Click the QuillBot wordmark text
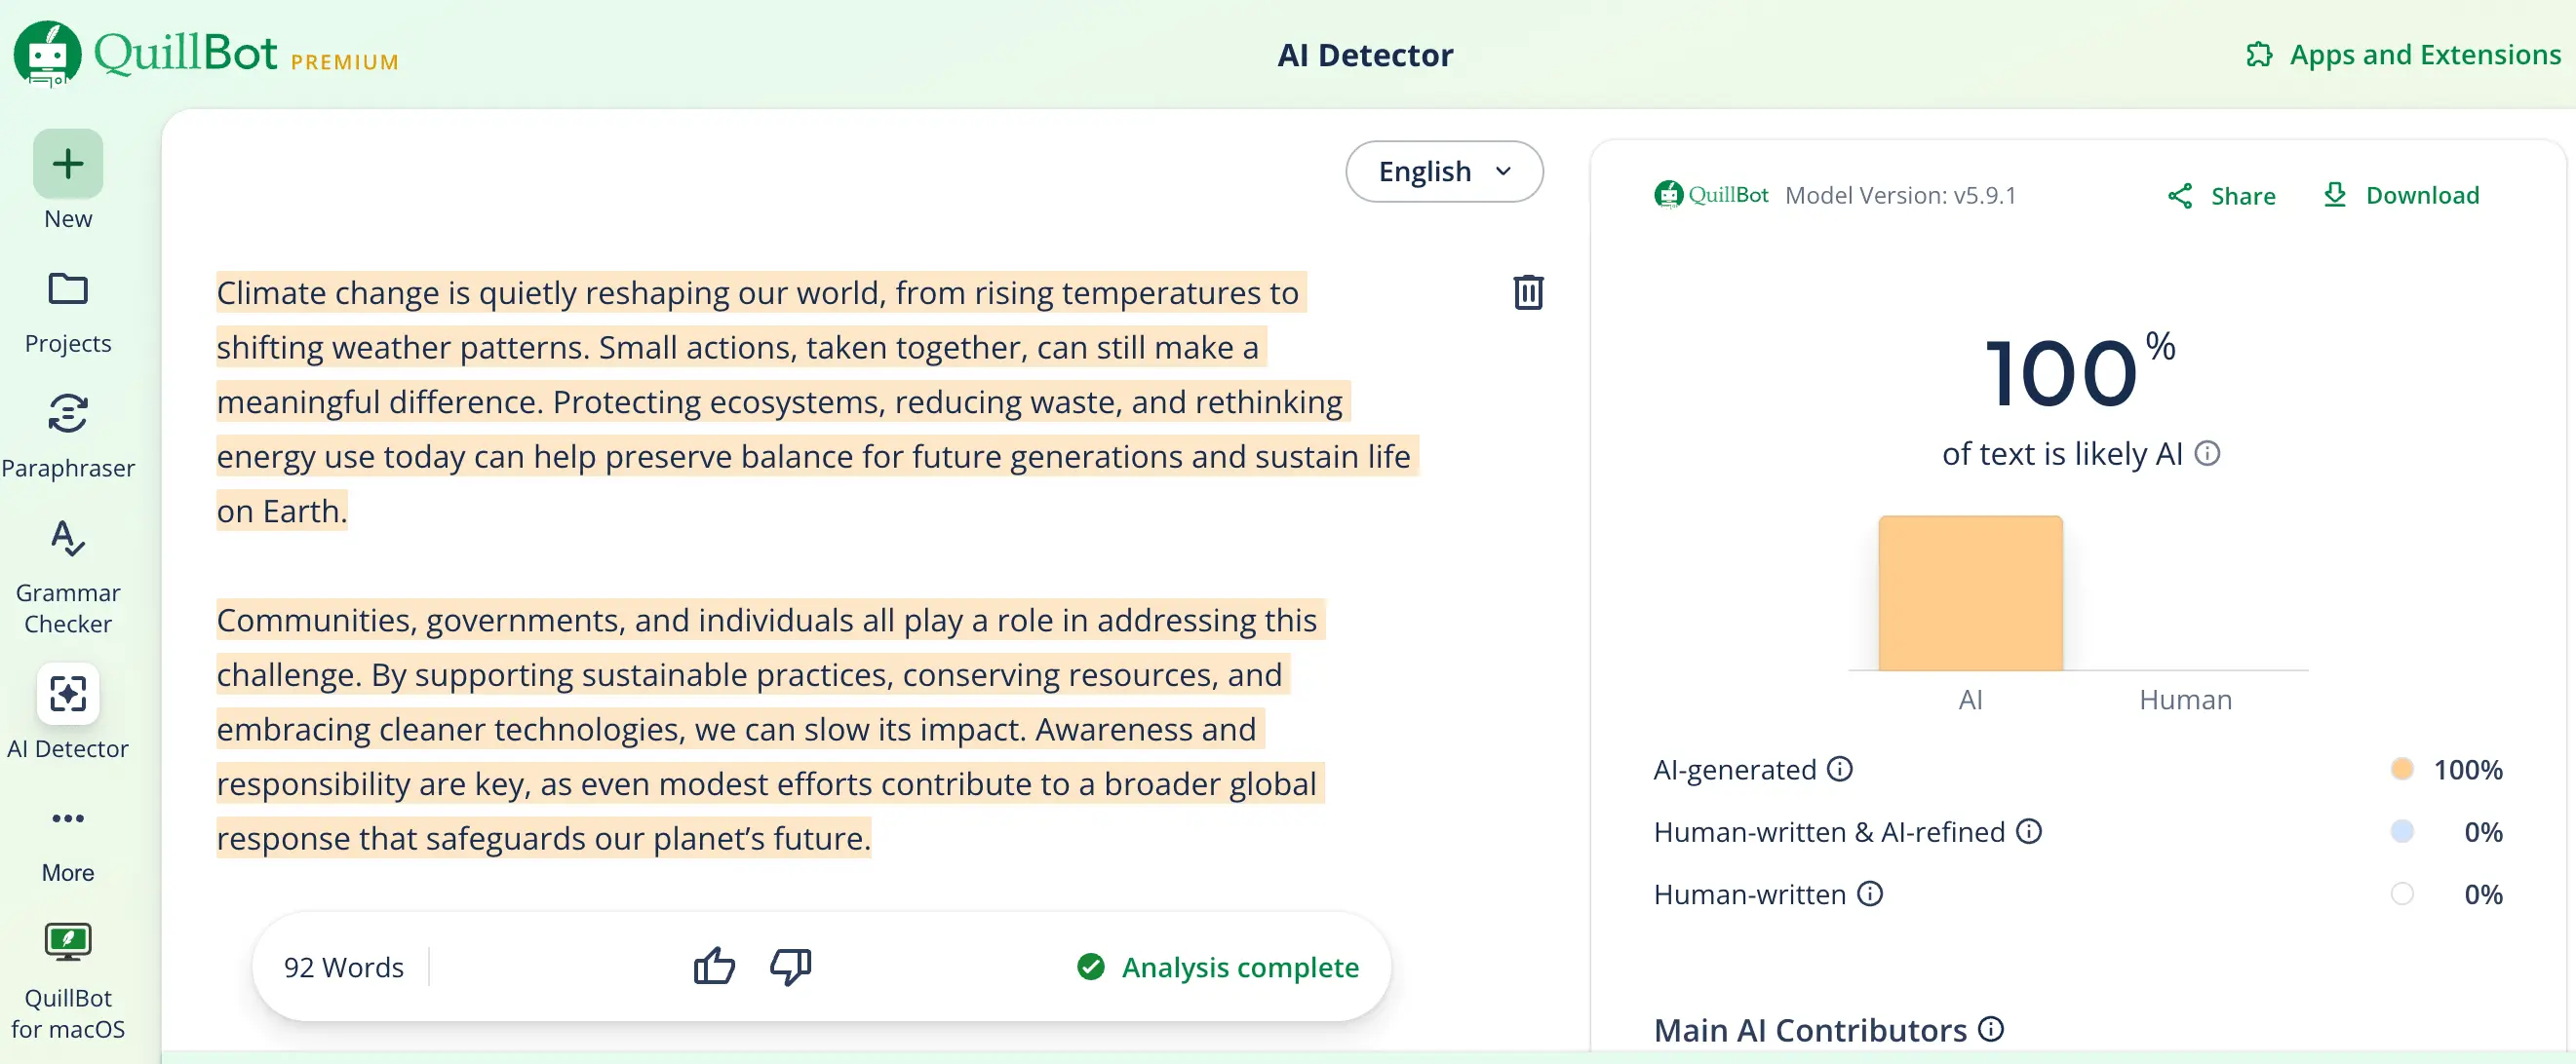Screen dimensions: 2576x1064 coord(186,52)
